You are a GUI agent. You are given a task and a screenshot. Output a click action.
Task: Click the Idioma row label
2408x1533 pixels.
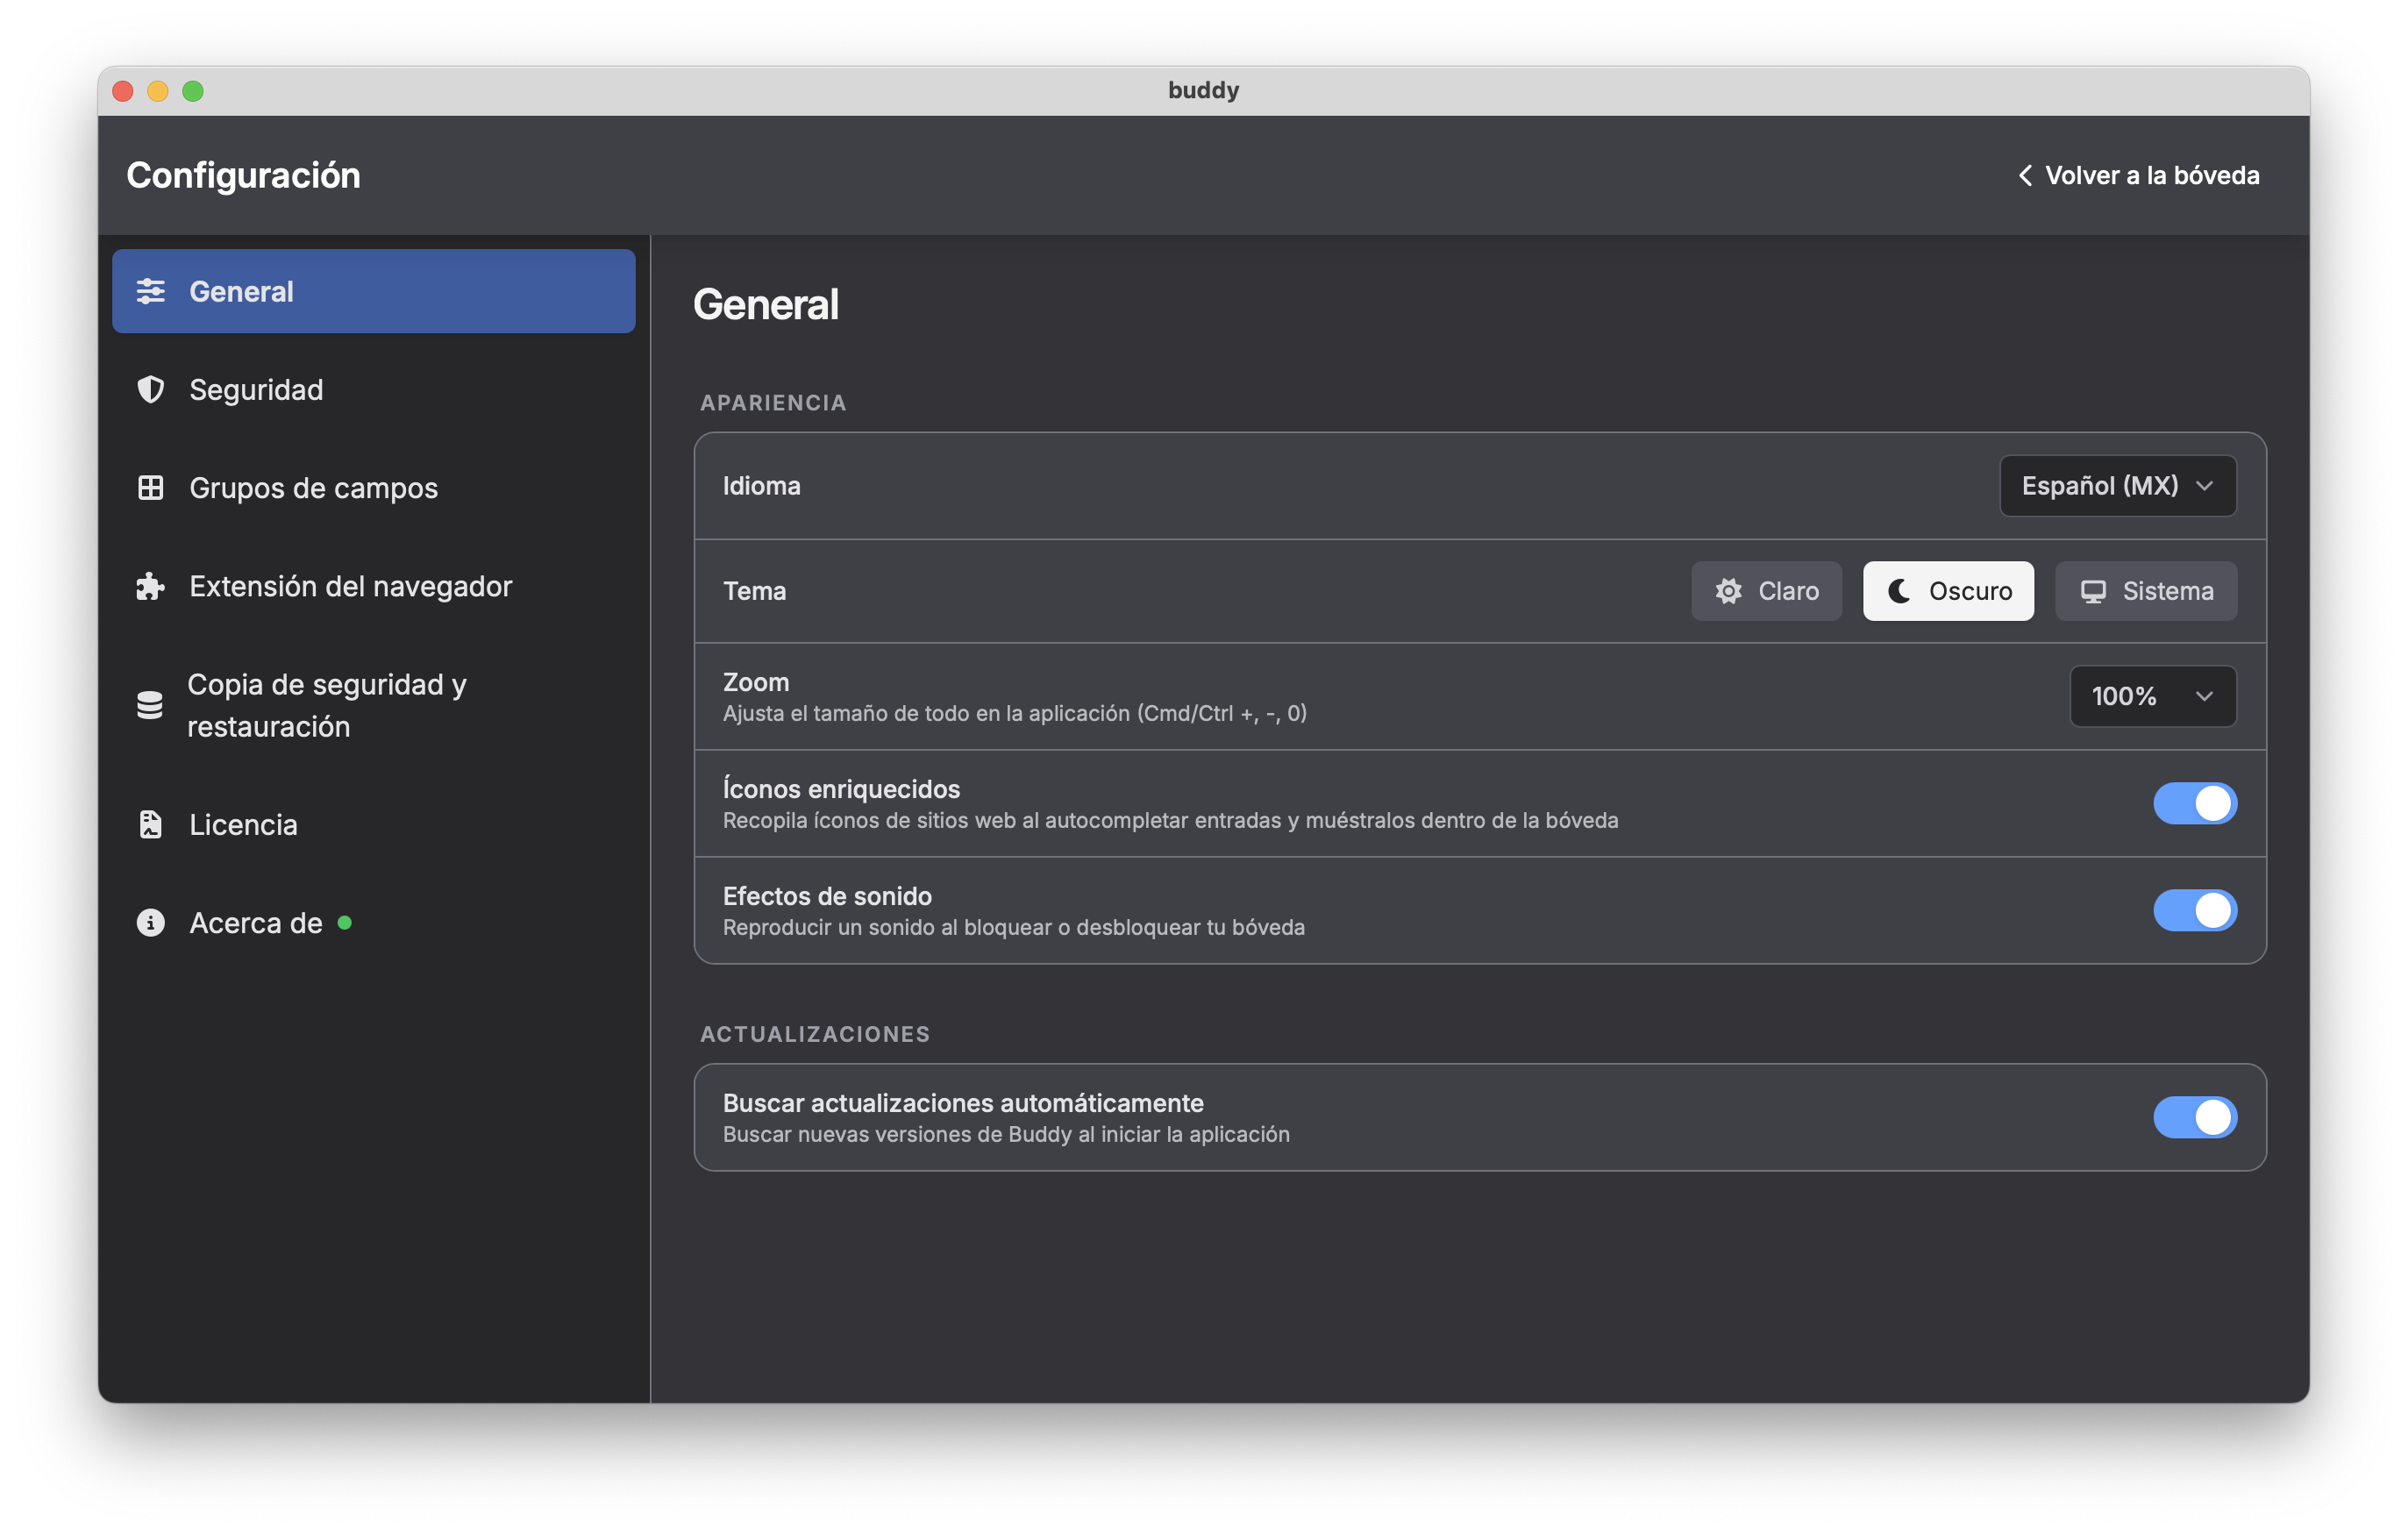(x=761, y=486)
